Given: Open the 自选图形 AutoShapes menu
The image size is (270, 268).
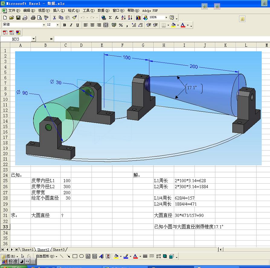Looking at the screenshot, I should pos(47,256).
